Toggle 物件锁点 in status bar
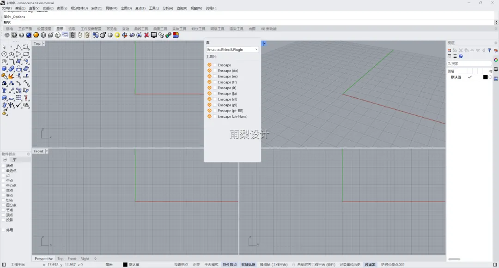The height and width of the screenshot is (268, 499). (230, 264)
